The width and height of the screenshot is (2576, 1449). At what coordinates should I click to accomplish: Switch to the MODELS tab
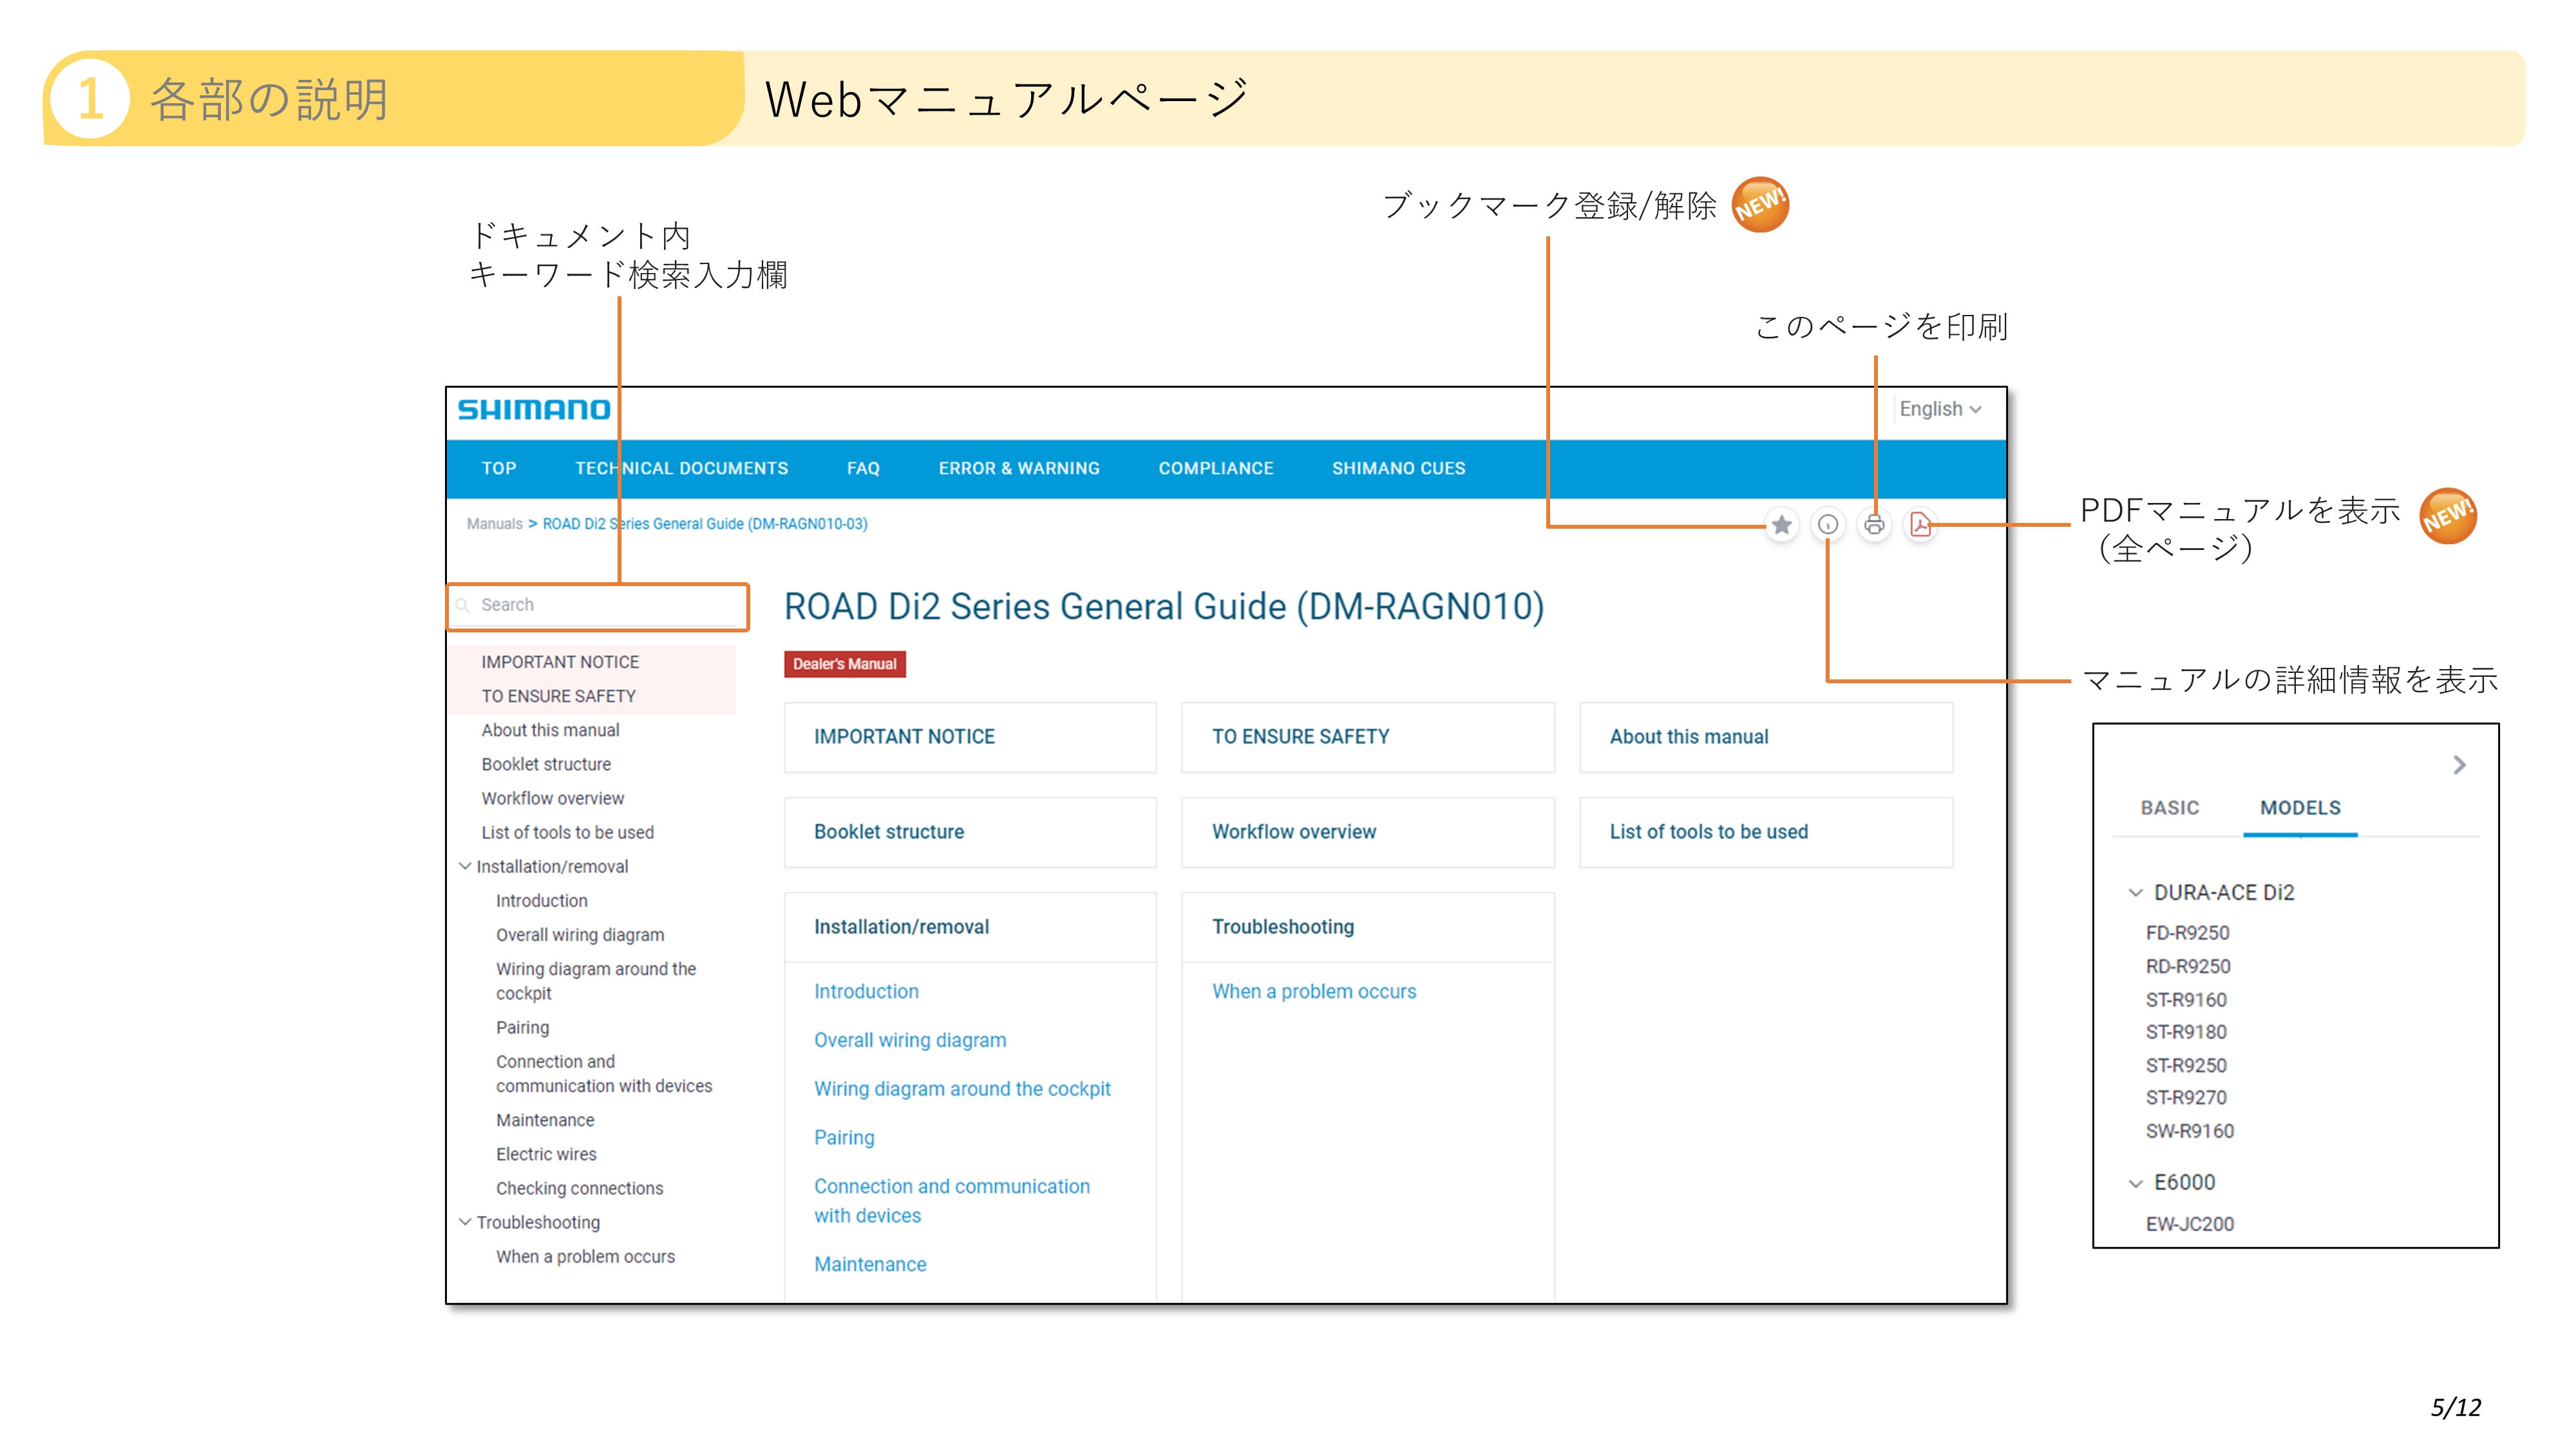[x=2300, y=808]
